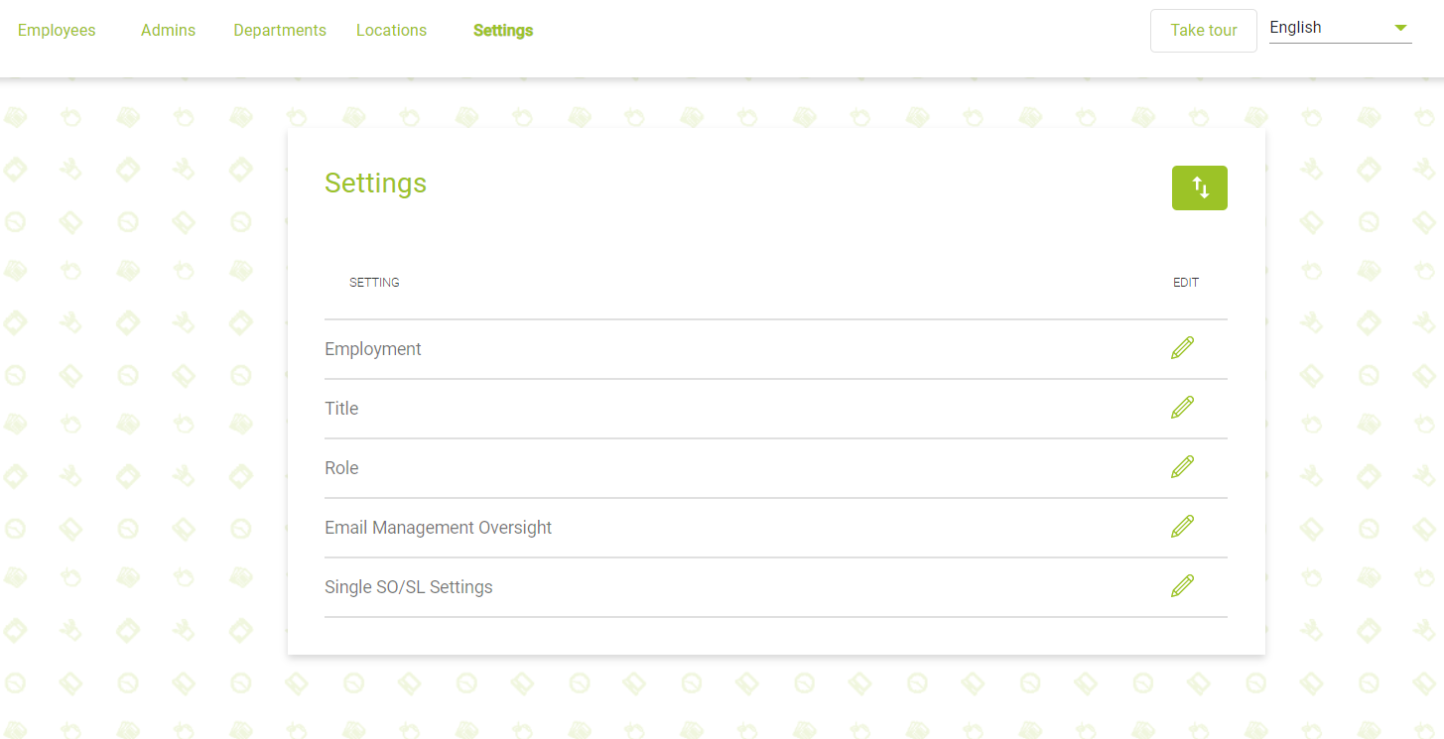This screenshot has width=1444, height=739.
Task: Click the Employment row label
Action: click(x=373, y=349)
